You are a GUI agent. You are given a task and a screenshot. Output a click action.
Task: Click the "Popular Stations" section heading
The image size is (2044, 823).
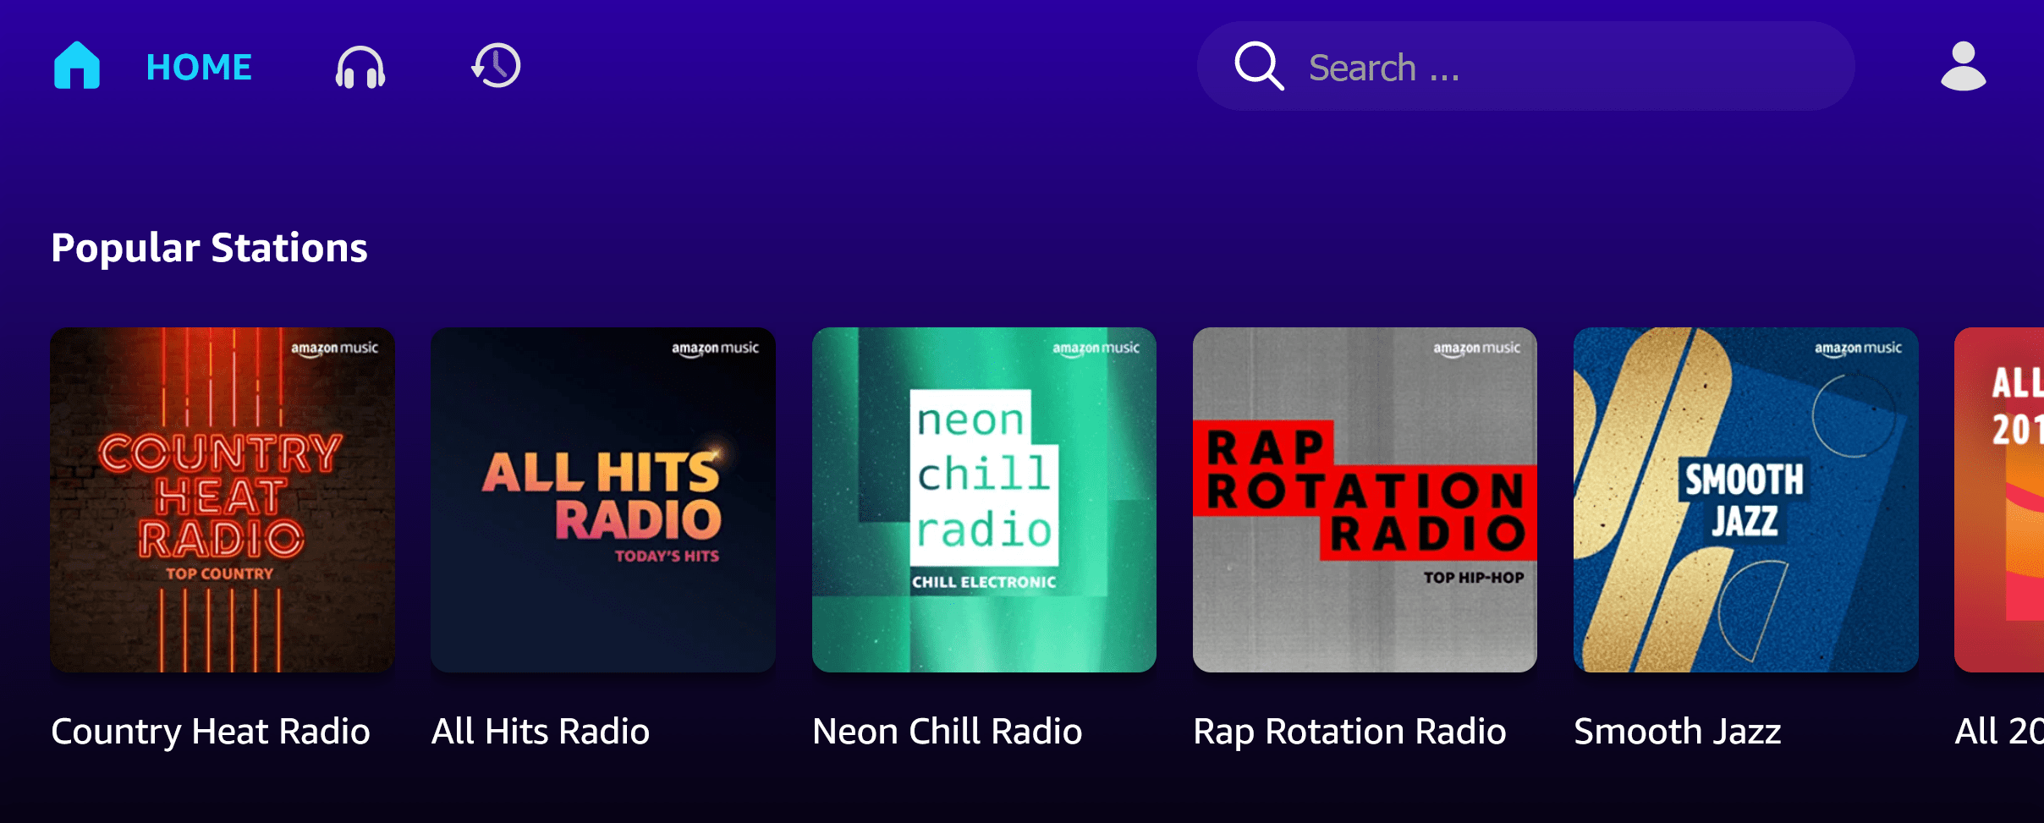click(x=209, y=248)
